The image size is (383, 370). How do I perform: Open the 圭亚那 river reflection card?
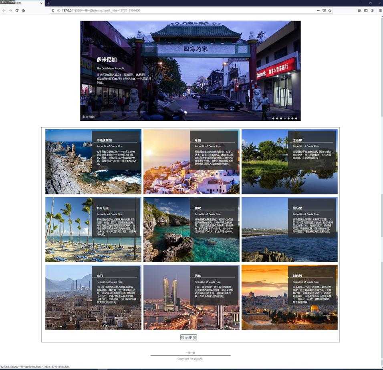tap(289, 162)
